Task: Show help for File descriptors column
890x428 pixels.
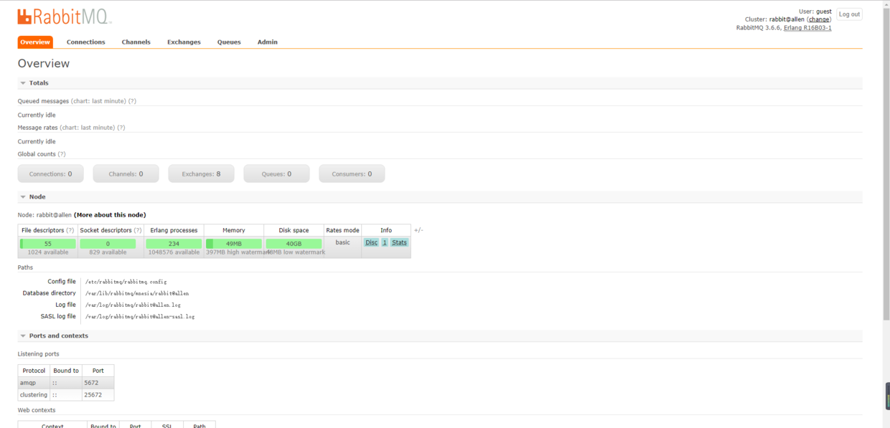Action: tap(70, 230)
